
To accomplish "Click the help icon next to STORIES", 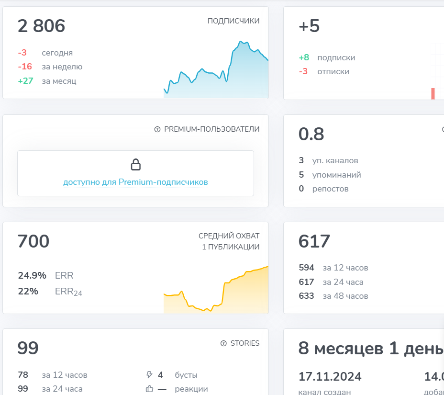I will point(223,343).
